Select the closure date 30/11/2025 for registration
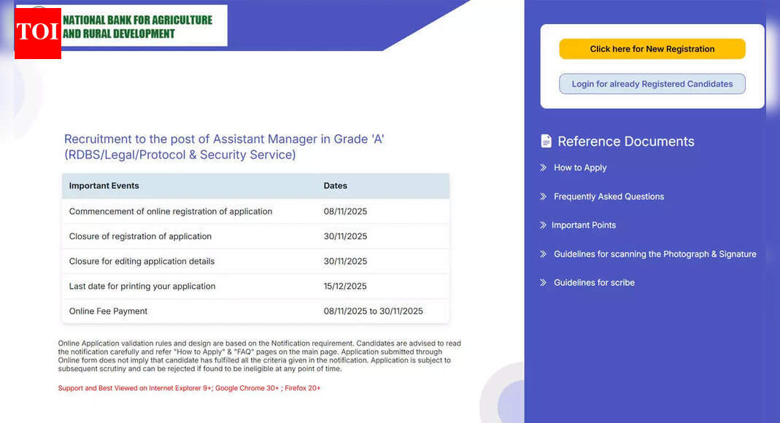Image resolution: width=780 pixels, height=423 pixels. 344,236
